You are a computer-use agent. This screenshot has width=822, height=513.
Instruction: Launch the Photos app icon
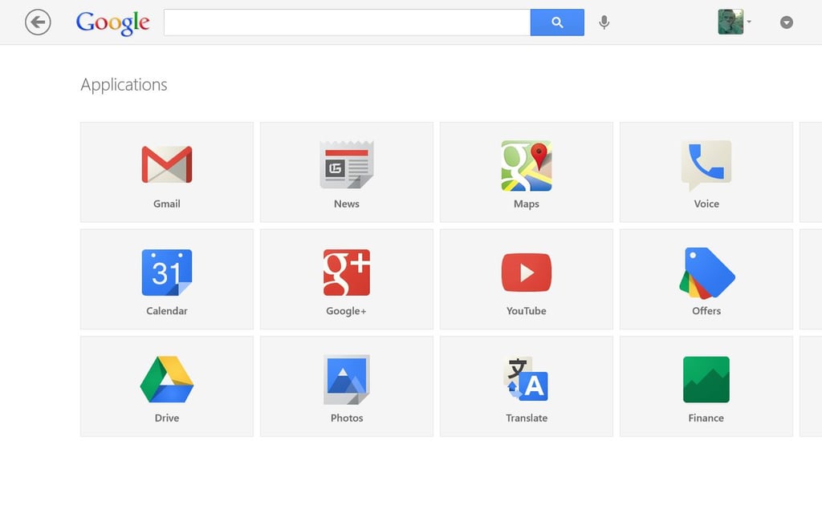347,379
